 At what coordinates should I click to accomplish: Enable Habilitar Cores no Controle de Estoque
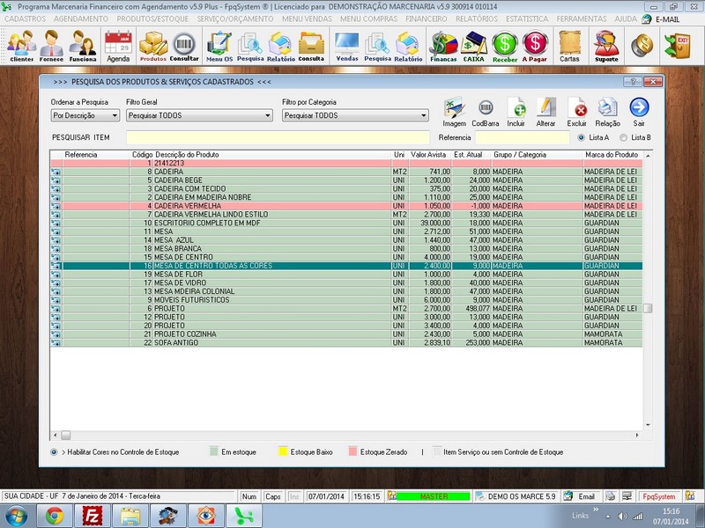52,452
